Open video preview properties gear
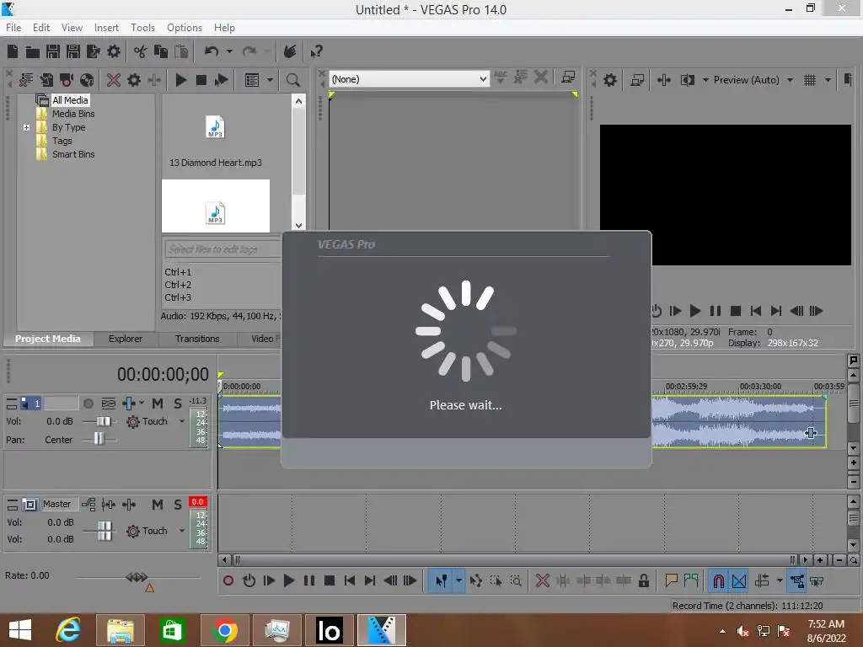 click(x=610, y=80)
